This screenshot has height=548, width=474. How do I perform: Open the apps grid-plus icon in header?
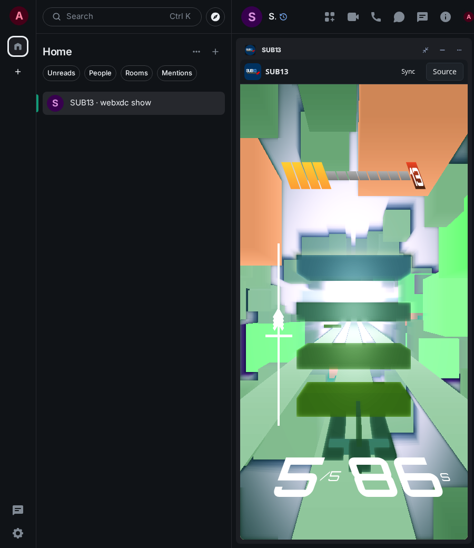329,17
